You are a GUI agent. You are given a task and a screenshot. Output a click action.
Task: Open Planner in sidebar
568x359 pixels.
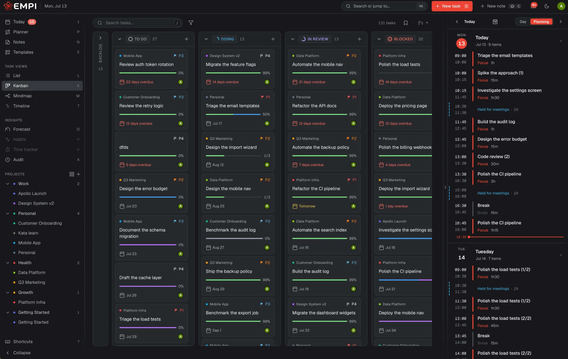pyautogui.click(x=42, y=32)
